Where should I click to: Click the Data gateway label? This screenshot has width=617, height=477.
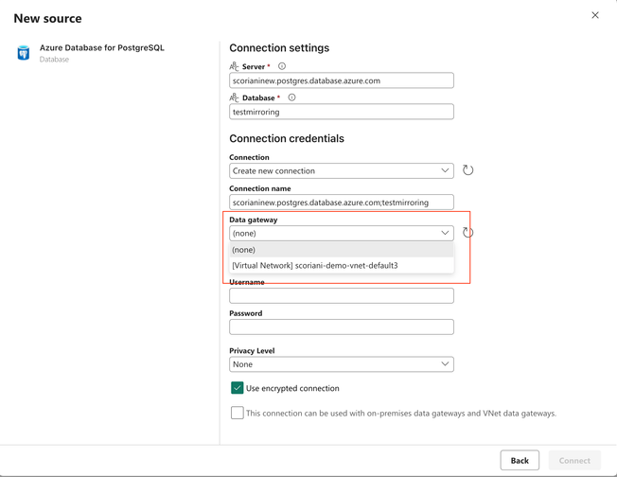(254, 220)
